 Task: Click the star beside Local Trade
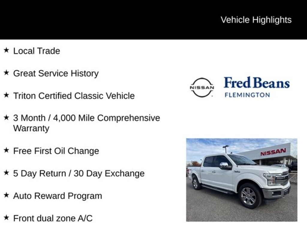click(6, 50)
